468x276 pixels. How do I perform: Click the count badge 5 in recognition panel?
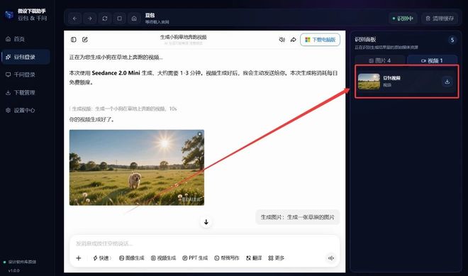[452, 40]
